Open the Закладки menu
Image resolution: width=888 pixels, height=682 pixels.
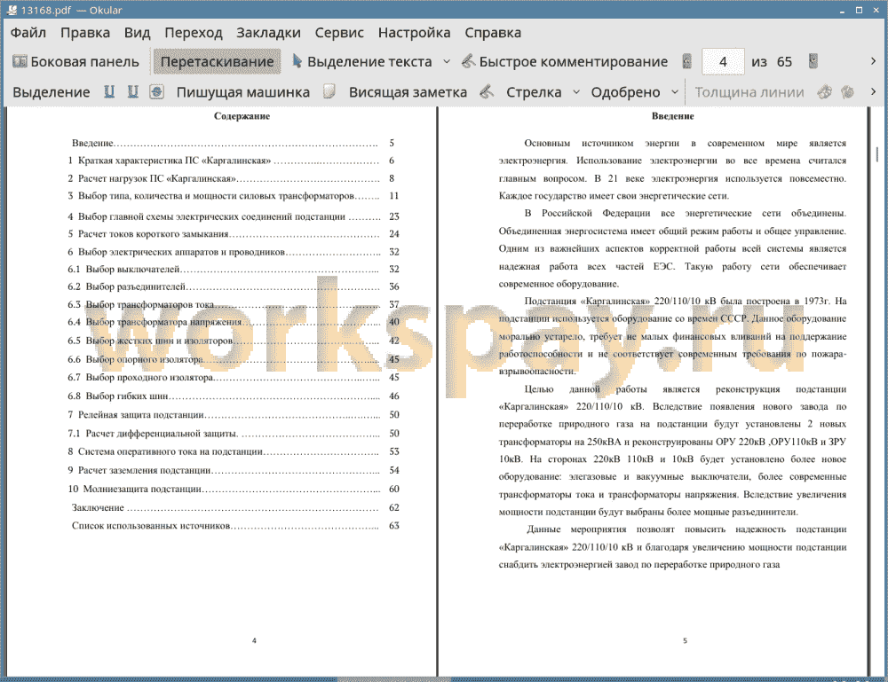click(x=268, y=33)
